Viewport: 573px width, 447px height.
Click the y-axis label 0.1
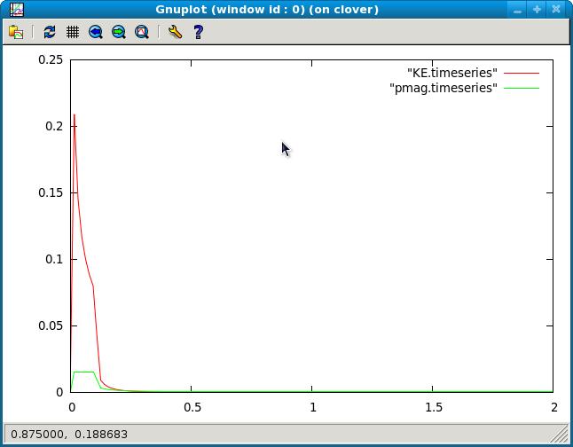(x=54, y=259)
